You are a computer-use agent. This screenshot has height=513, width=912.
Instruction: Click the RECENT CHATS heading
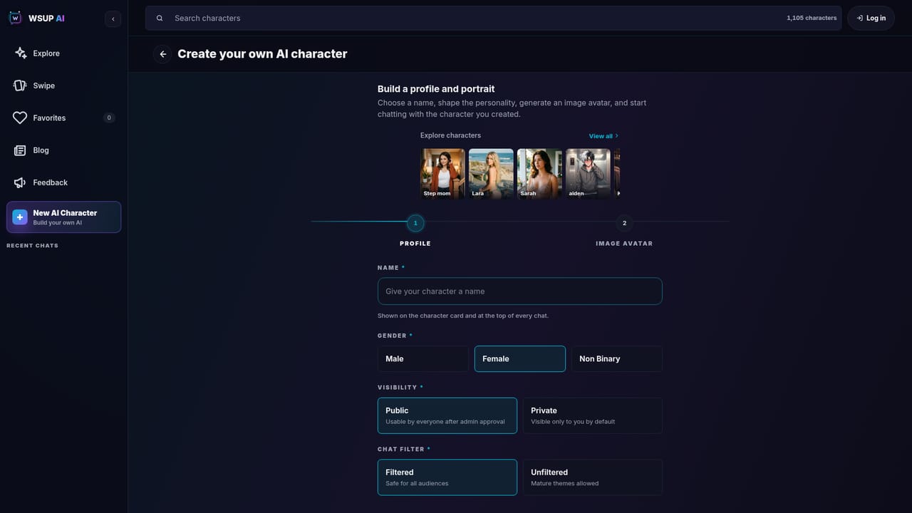33,246
